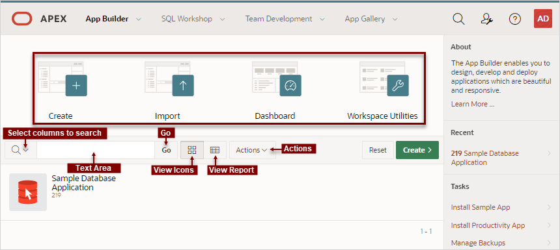
Task: Click the Sample Database Application name
Action: (83, 182)
